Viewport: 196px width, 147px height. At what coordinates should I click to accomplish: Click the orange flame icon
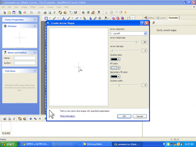pyautogui.click(x=125, y=12)
